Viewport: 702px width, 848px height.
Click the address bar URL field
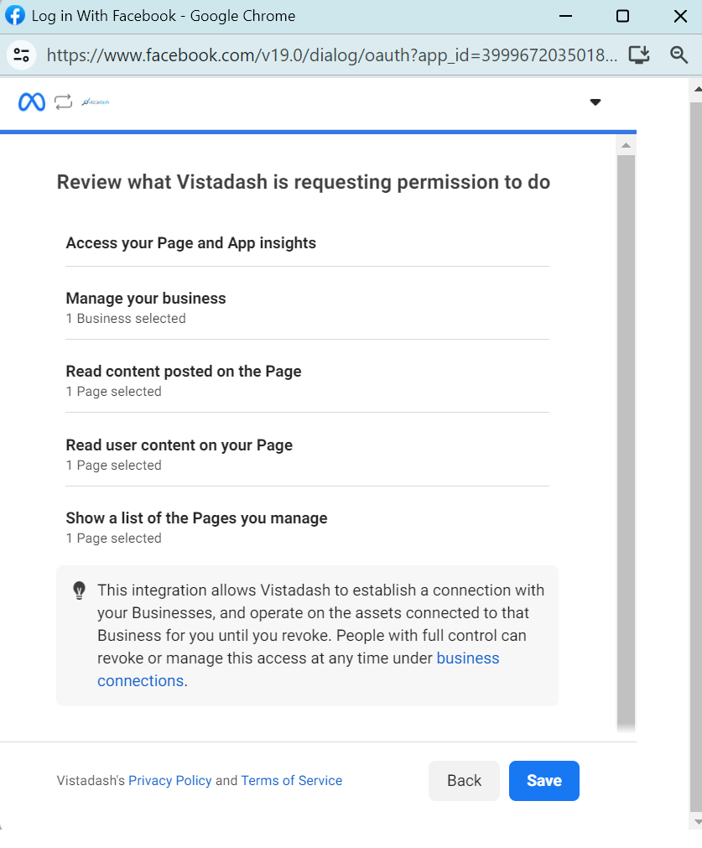(x=331, y=55)
